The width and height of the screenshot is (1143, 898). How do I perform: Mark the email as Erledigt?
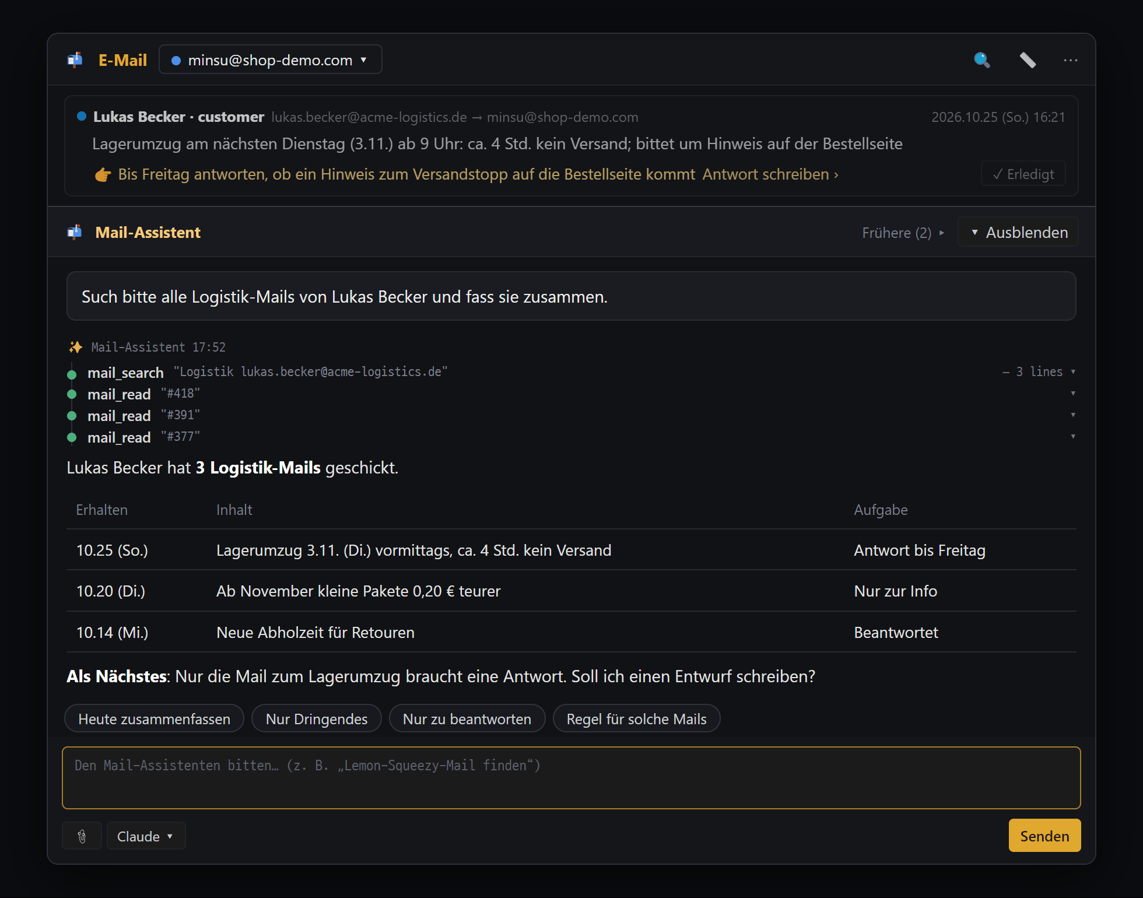pos(1023,174)
